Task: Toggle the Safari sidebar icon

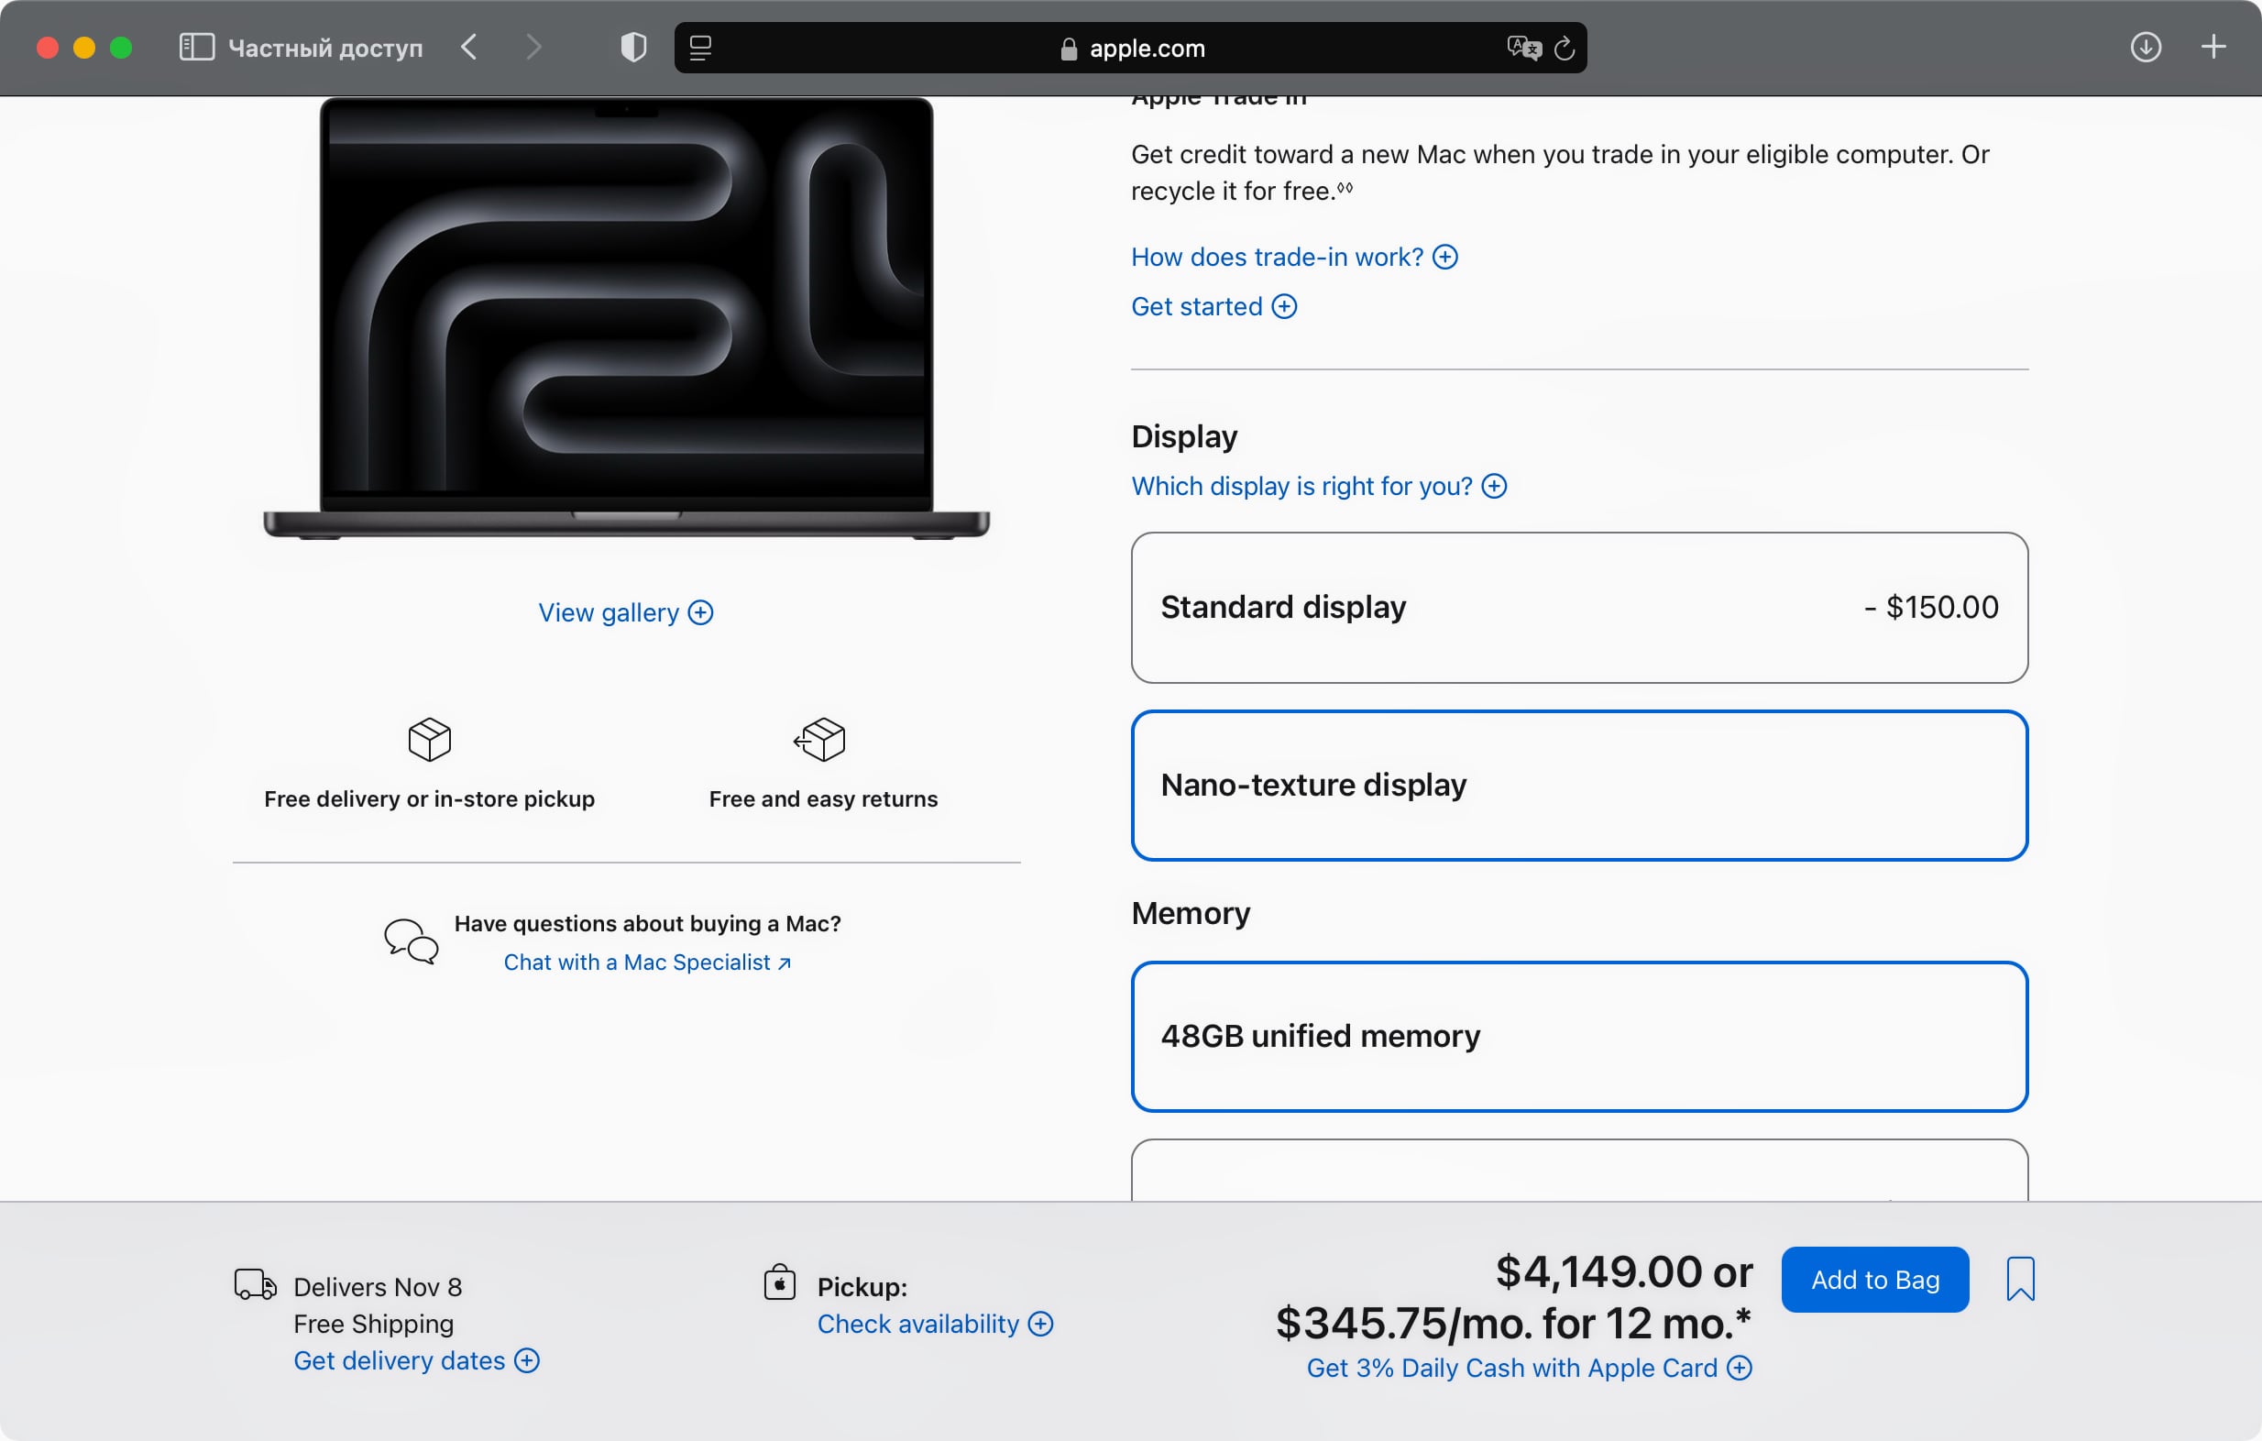Action: [196, 47]
